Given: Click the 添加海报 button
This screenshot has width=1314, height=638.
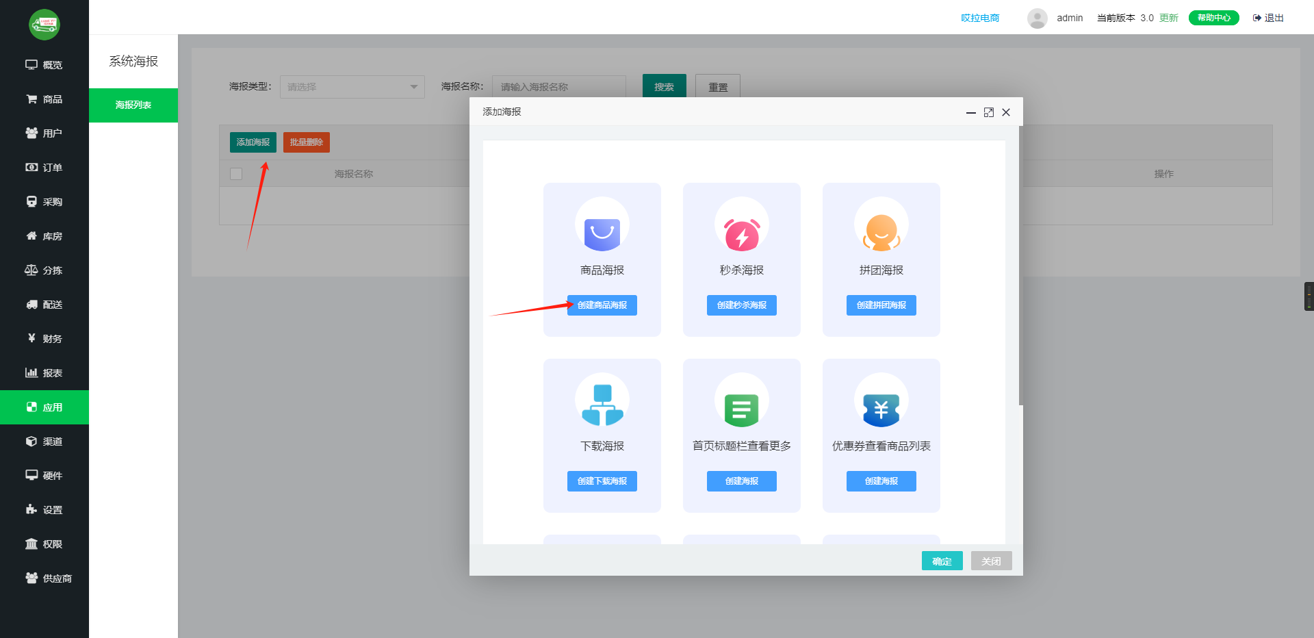Looking at the screenshot, I should click(253, 142).
